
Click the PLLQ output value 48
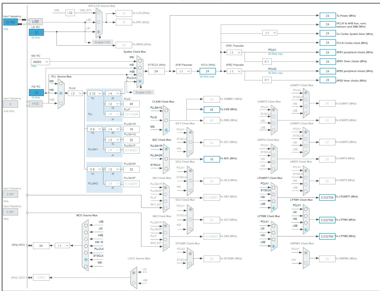coord(131,104)
